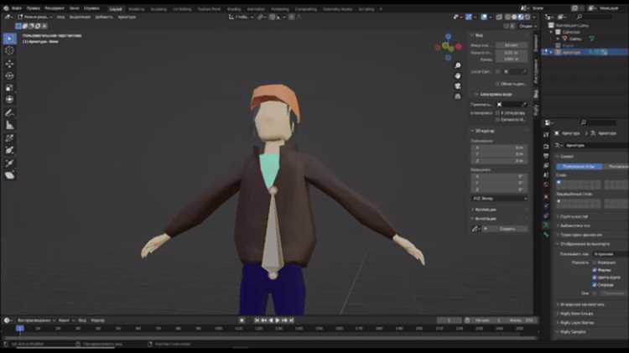
Task: Open the Render properties tab
Action: [546, 147]
